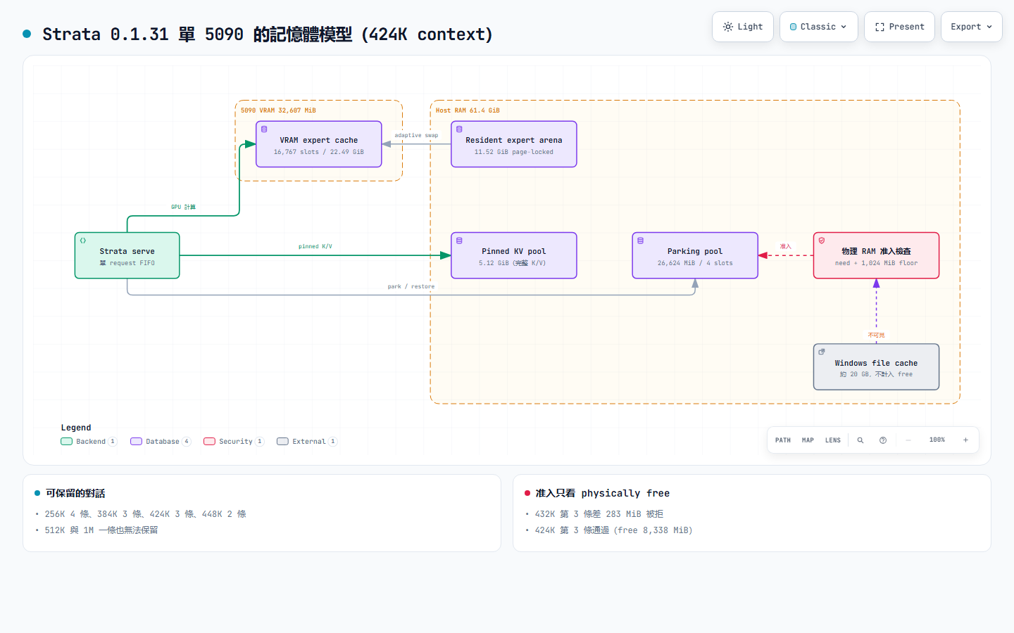Open the Classic style dropdown
The height and width of the screenshot is (633, 1014).
click(x=818, y=27)
